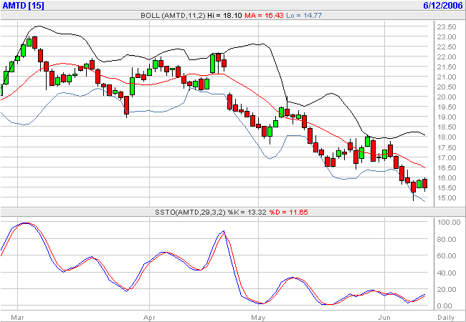Click the AMTD [15] ticker title
Image resolution: width=466 pixels, height=322 pixels.
pyautogui.click(x=23, y=5)
